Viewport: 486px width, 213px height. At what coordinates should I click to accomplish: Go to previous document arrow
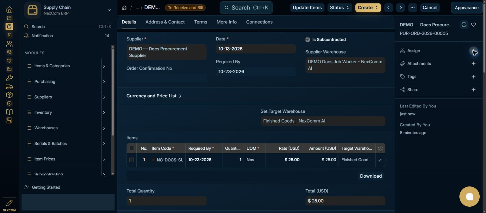(x=389, y=8)
